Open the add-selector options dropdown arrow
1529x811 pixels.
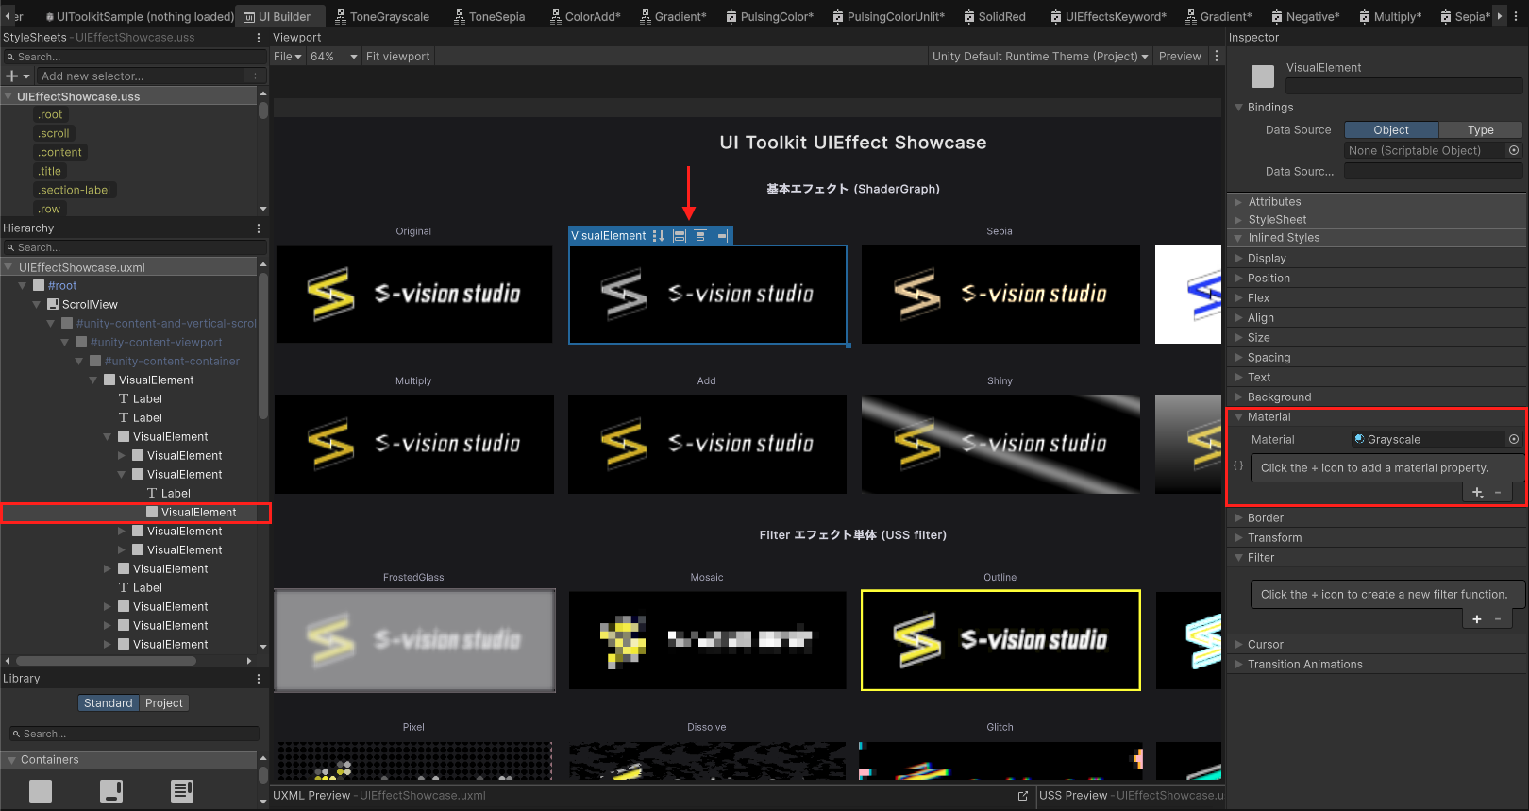26,76
